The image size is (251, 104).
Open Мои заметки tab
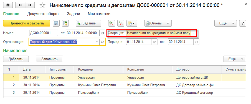point(99,14)
